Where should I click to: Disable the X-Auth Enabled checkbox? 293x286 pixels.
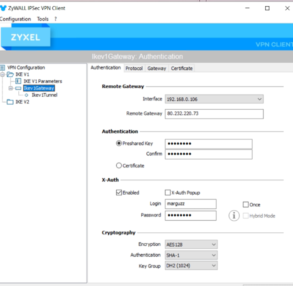tap(119, 193)
